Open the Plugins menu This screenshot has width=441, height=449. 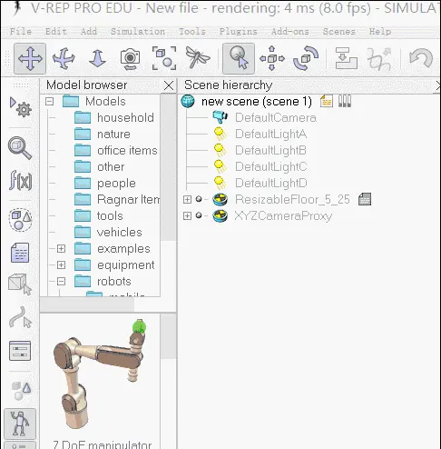(x=238, y=32)
